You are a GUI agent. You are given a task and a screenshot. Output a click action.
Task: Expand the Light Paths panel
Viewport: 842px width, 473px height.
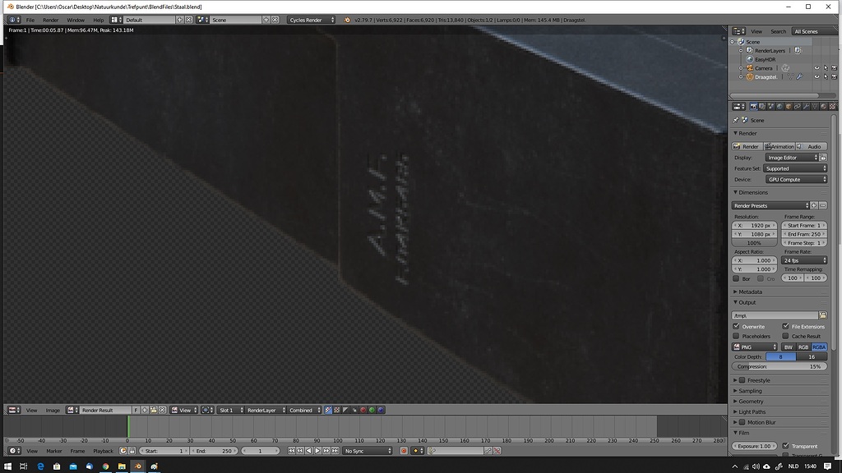click(x=752, y=412)
